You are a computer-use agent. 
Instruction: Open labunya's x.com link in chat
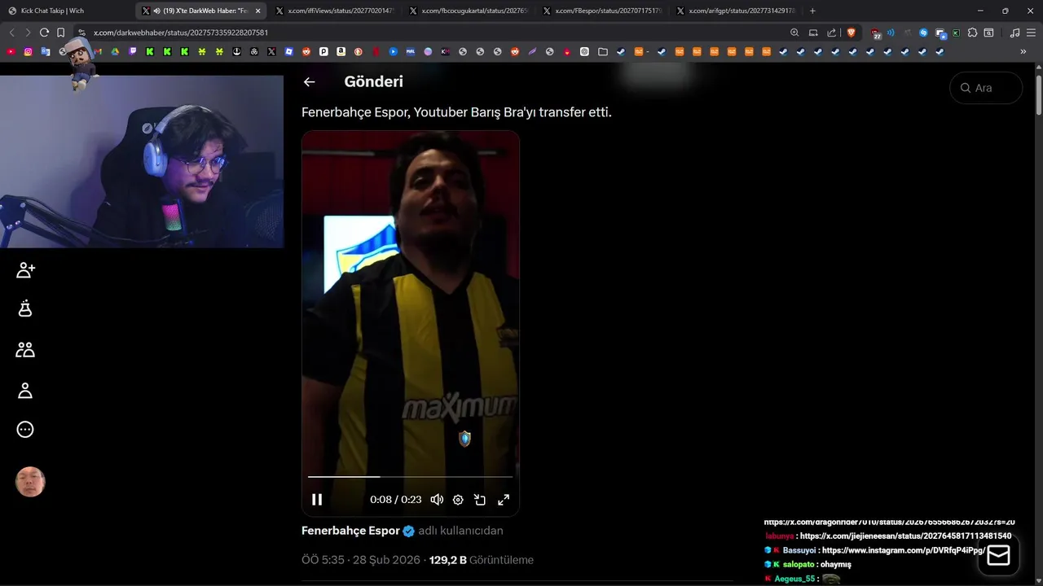click(905, 536)
